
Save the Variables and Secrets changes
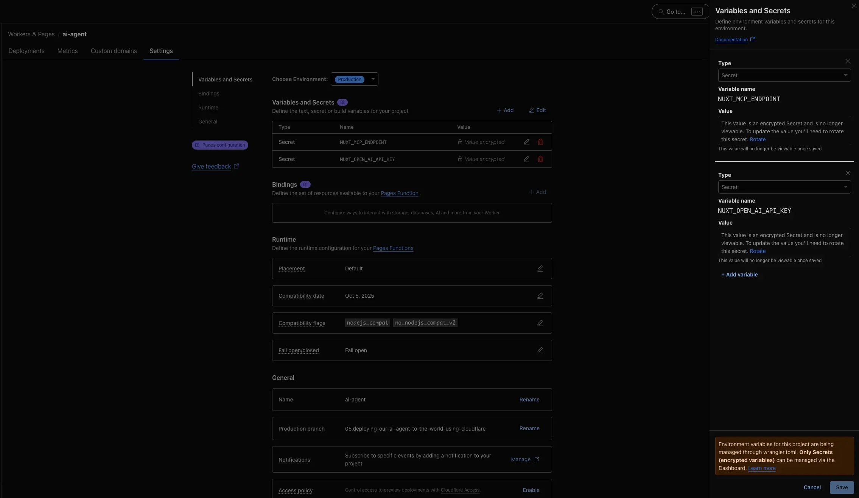(842, 487)
